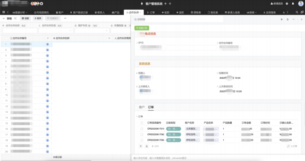Open 合作伙伴编号 column header dropdown arrow
Viewport: 305px width, 161px height.
point(48,38)
